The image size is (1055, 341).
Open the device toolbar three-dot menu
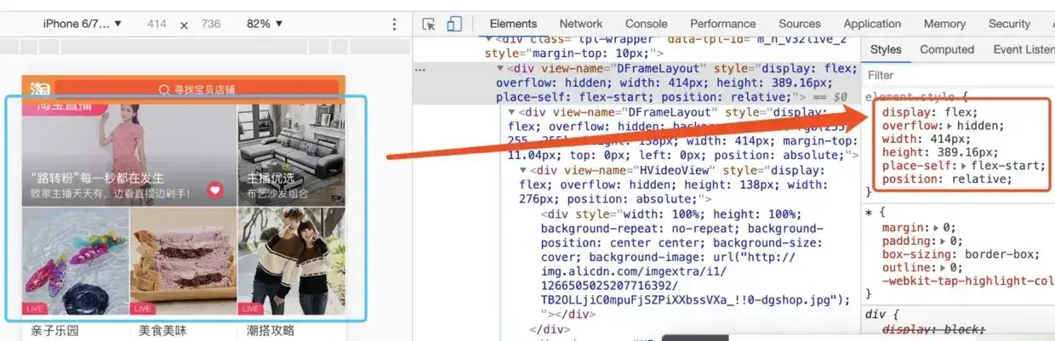tap(393, 25)
